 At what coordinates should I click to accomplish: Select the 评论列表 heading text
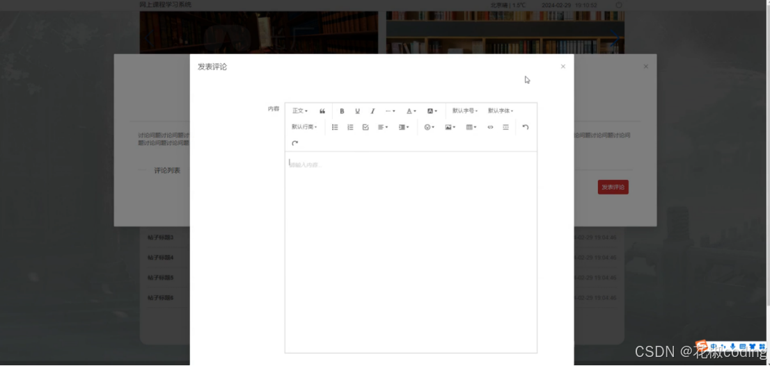[167, 171]
